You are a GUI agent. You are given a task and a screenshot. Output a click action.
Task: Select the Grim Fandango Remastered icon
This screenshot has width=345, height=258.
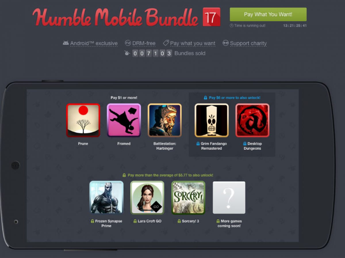[x=212, y=120]
